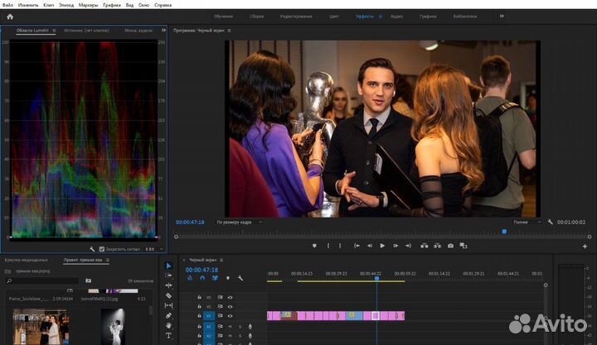This screenshot has height=345, width=597.
Task: Open the 'Файл' menu
Action: pos(10,4)
